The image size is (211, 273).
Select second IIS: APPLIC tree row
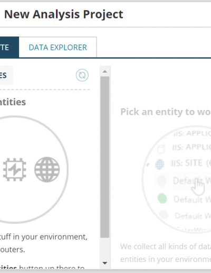click(191, 147)
